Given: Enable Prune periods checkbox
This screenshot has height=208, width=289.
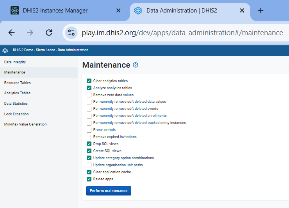Looking at the screenshot, I should coord(89,130).
